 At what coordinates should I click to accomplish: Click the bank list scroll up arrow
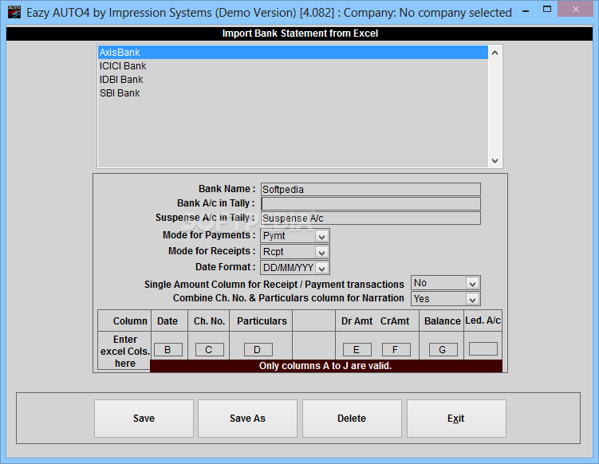[495, 53]
